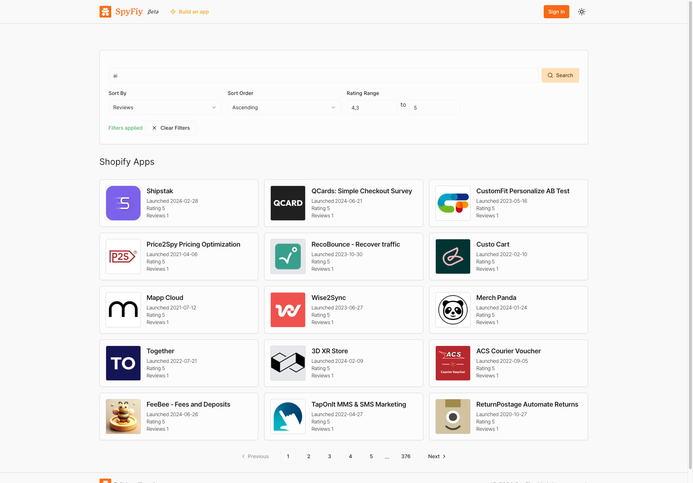Screen dimensions: 693x483
Task: Click the Previous pagination button
Action: point(255,456)
